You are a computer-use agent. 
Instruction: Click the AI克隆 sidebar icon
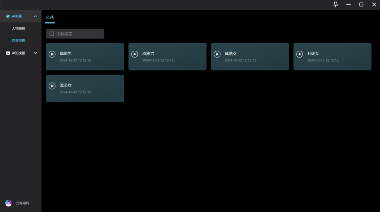pos(8,16)
